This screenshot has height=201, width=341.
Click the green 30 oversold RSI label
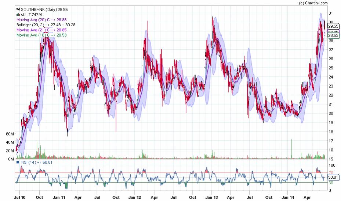pos(331,183)
